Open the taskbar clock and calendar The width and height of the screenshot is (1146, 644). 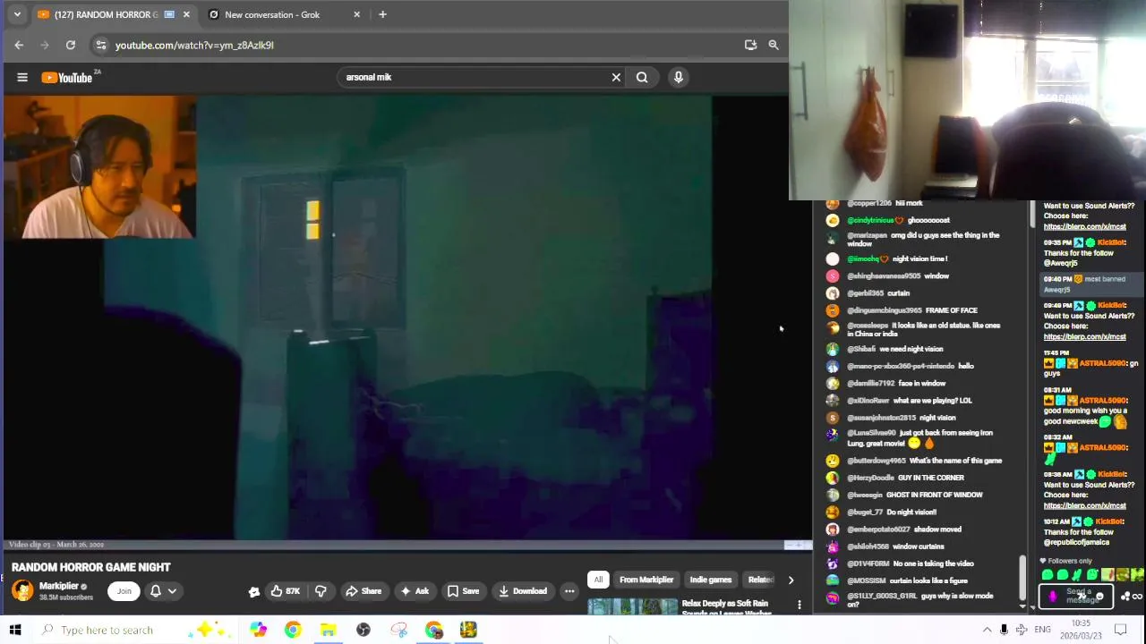(1082, 630)
